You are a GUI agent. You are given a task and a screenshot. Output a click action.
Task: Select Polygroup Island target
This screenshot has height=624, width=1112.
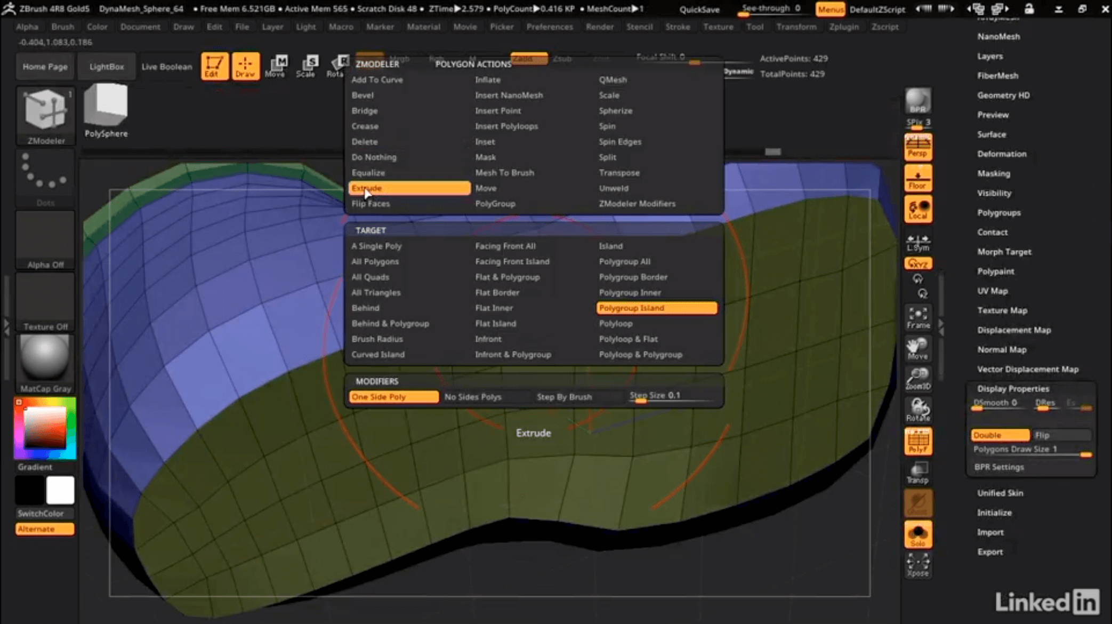click(x=657, y=308)
